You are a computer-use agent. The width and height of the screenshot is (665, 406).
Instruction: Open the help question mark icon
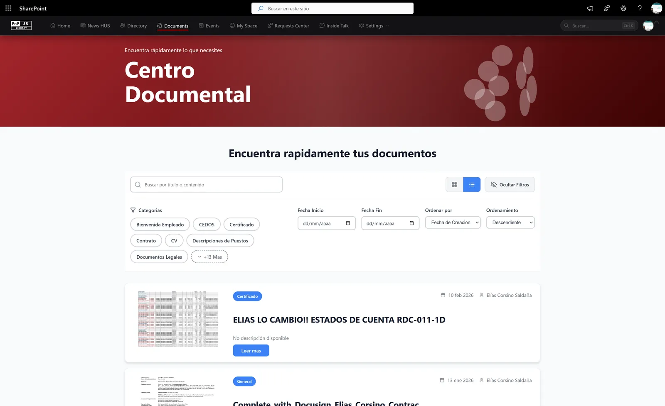click(x=640, y=8)
